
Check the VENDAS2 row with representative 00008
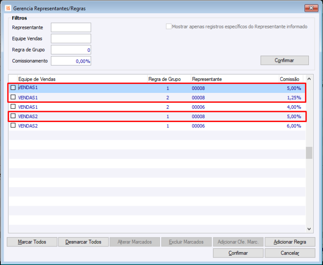pos(13,116)
